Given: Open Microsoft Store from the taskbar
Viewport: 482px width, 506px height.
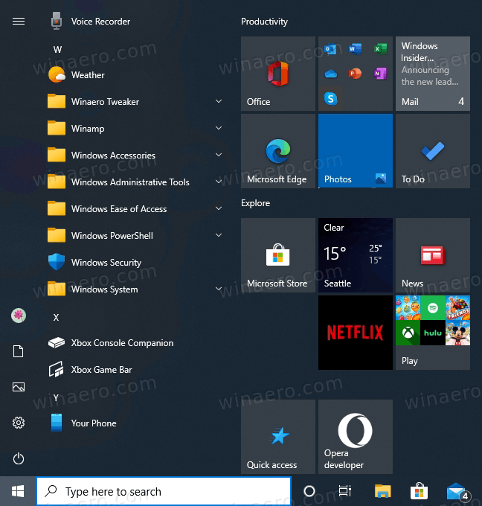Looking at the screenshot, I should (419, 491).
